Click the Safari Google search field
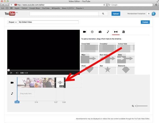159x123 pixels. [130, 5]
